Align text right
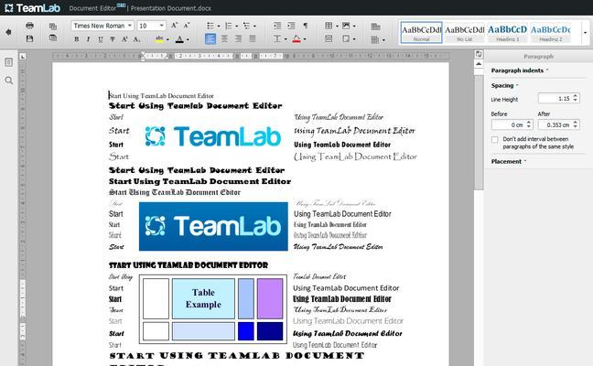593x366 pixels. coord(238,38)
